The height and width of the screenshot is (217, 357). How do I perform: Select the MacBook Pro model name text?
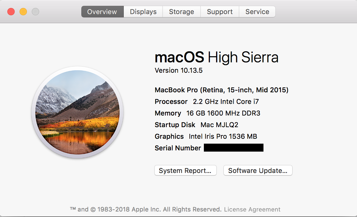tap(222, 90)
